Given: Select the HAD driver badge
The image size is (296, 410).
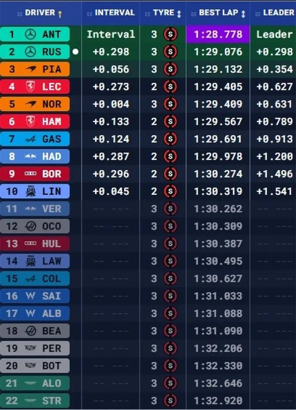Looking at the screenshot, I should (35, 157).
